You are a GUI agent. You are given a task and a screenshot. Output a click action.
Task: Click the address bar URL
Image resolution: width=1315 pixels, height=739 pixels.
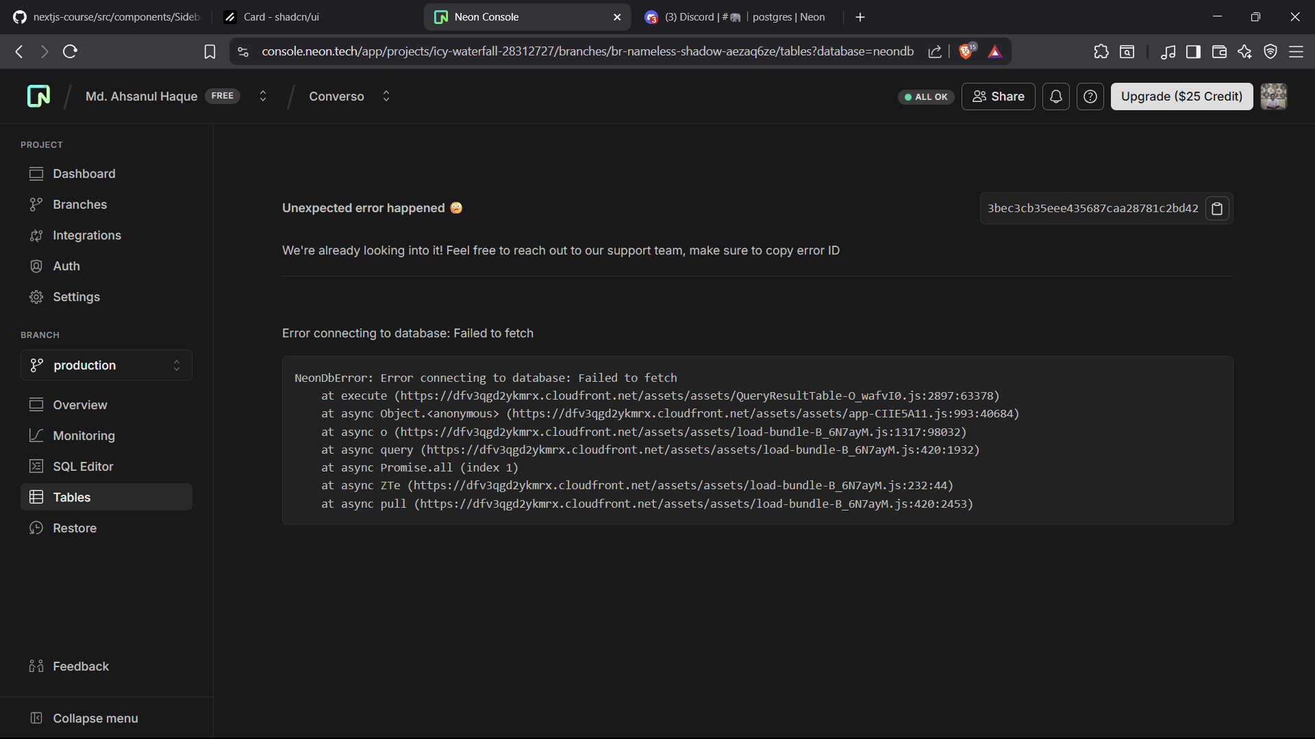tap(588, 51)
